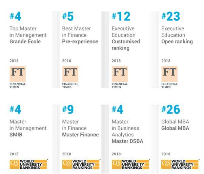This screenshot has width=204, height=174.
Task: Click the bold Global MBA label
Action: (x=175, y=129)
